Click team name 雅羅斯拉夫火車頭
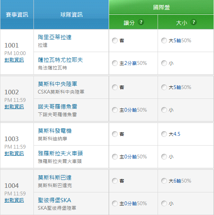This screenshot has height=215, width=214. pos(60,154)
